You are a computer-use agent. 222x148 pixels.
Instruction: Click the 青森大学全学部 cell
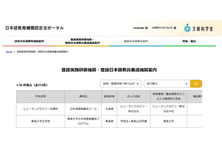pyautogui.click(x=41, y=121)
